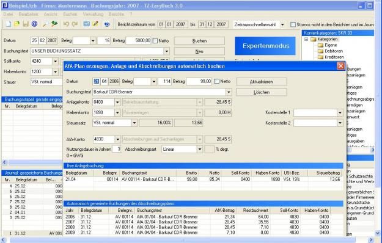Viewport: 382px width, 243px height.
Task: Click Buchungsstapel horizontal scrollbar left arrow
Action: pyautogui.click(x=4, y=162)
